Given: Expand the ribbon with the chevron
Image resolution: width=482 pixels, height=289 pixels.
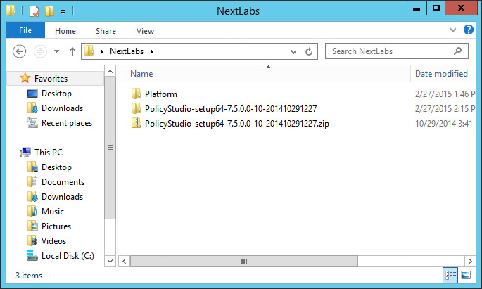Looking at the screenshot, I should coord(452,30).
